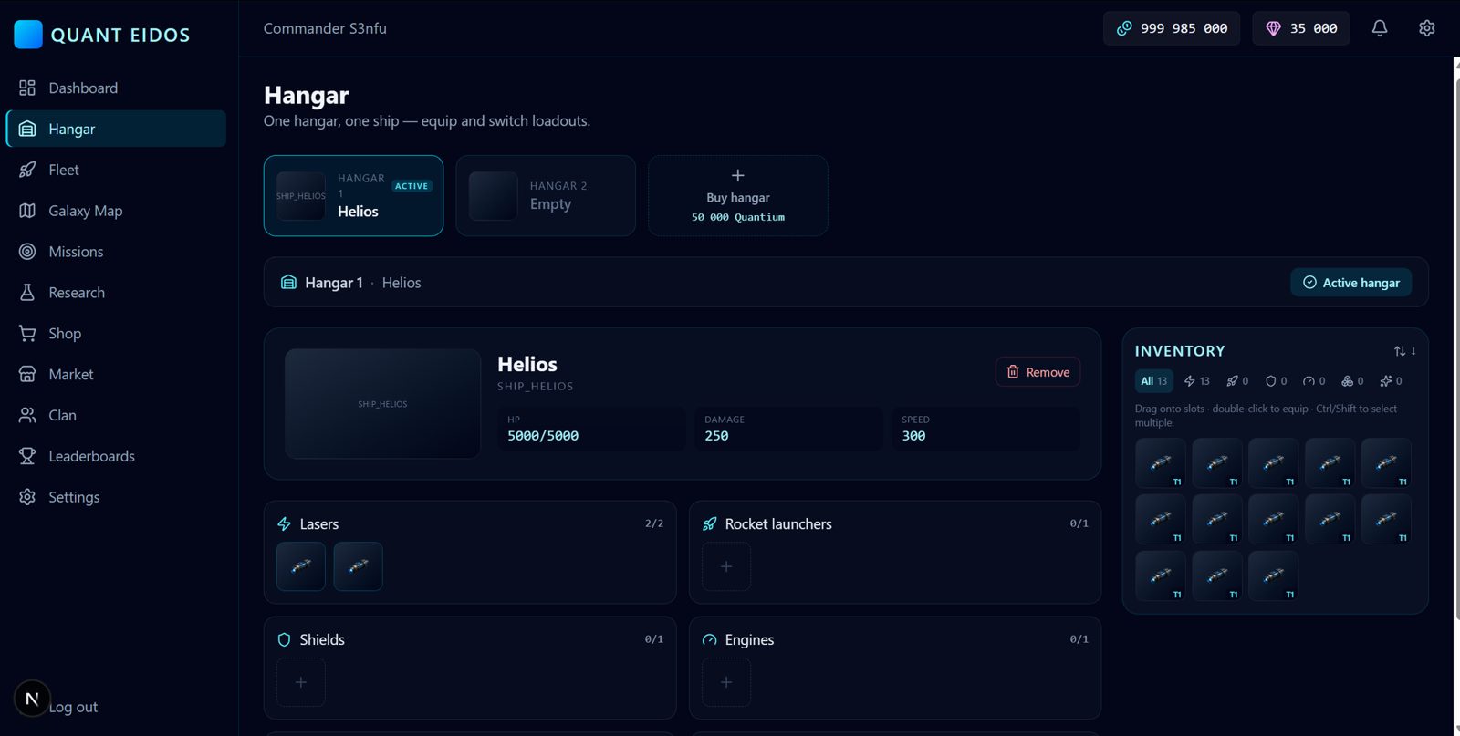Filter inventory by rocket icon
The width and height of the screenshot is (1460, 736).
(1237, 381)
